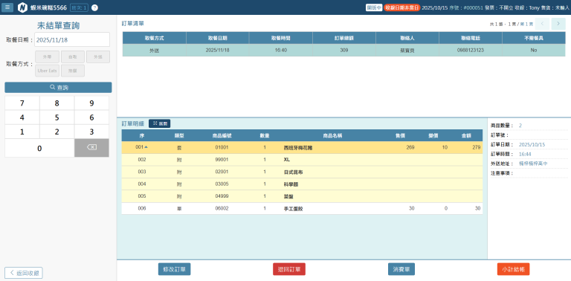Image resolution: width=571 pixels, height=281 pixels.
Task: Click the orange 收銀日期非當日 warning badge
Action: coord(402,7)
